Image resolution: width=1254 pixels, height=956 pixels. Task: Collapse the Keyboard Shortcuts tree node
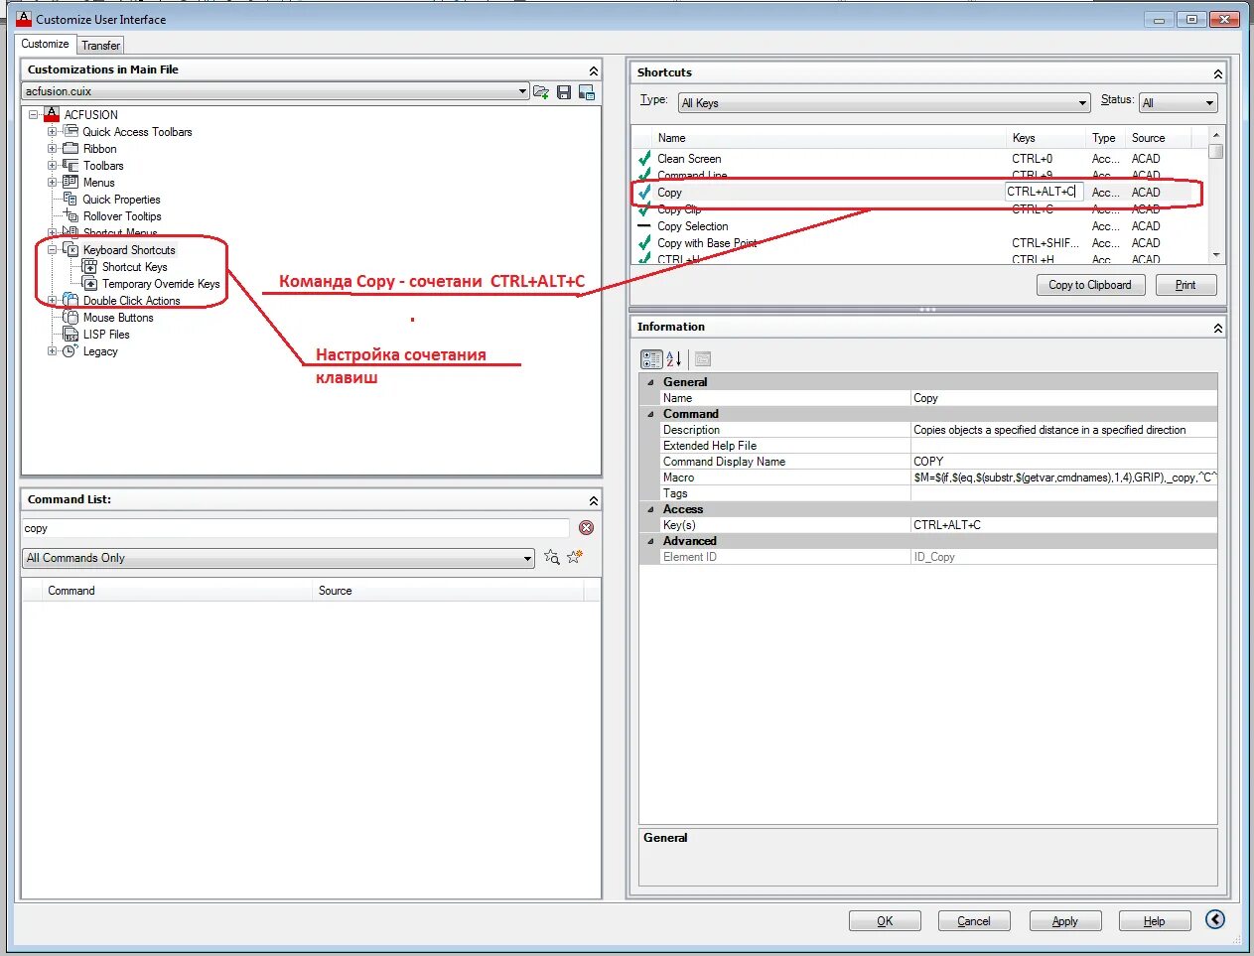coord(53,249)
